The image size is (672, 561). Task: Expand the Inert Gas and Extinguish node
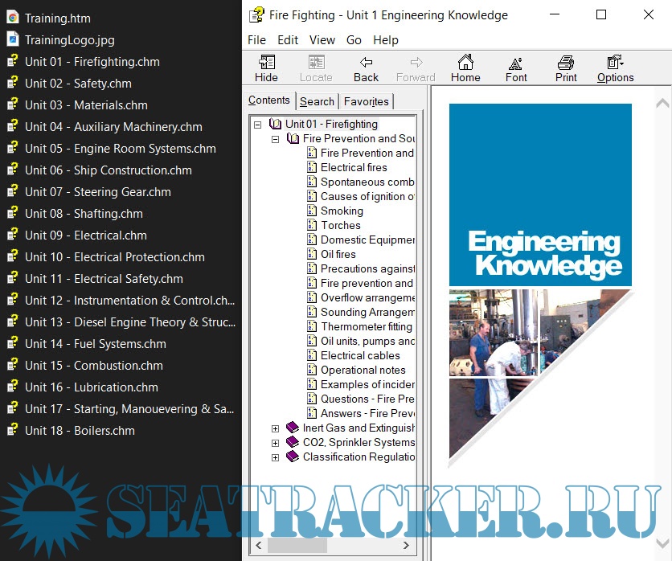coord(276,428)
